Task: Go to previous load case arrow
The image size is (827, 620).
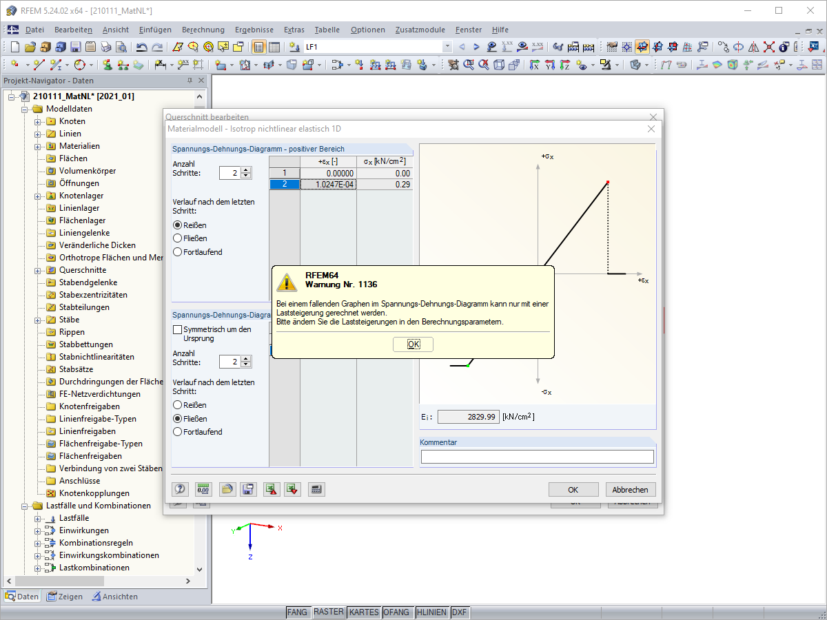Action: click(x=462, y=47)
